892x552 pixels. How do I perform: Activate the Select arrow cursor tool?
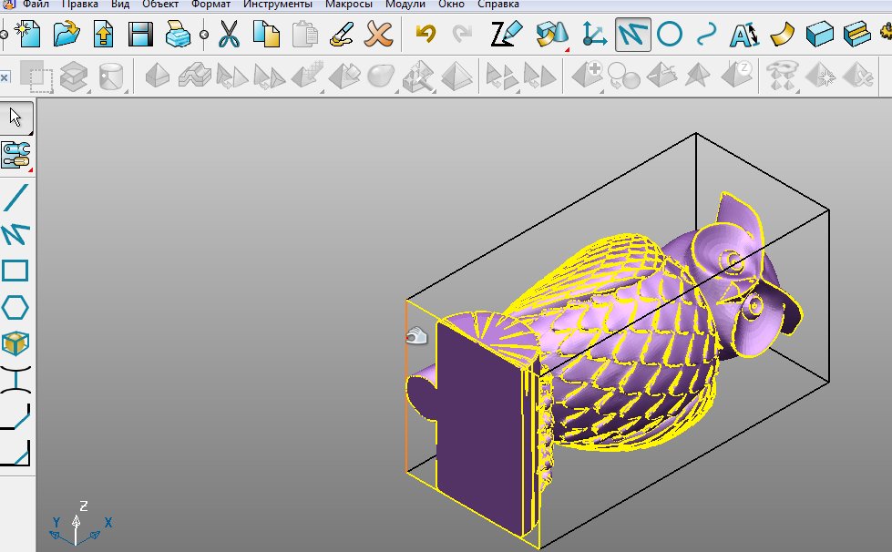pos(15,118)
